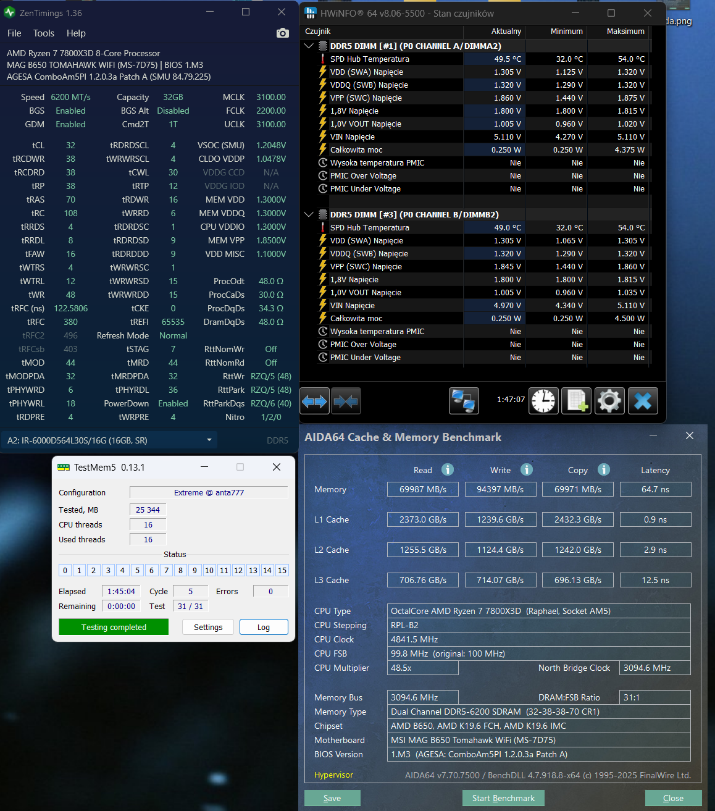This screenshot has height=811, width=715.
Task: Click lightning icon beside DIMM #1 Całkowita moc
Action: tap(322, 149)
